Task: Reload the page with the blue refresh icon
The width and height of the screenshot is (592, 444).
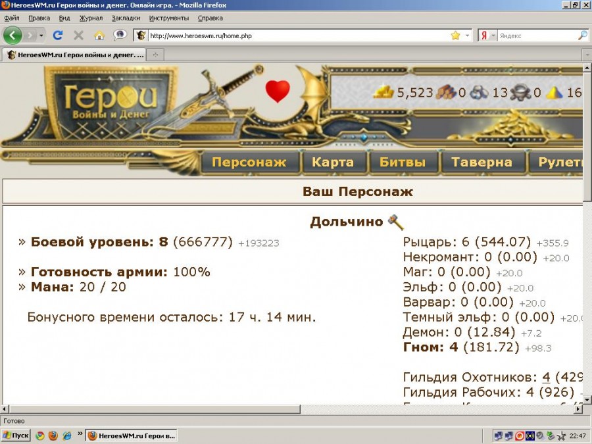Action: pyautogui.click(x=58, y=36)
